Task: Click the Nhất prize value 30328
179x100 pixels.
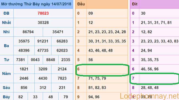Action: pyautogui.click(x=43, y=23)
